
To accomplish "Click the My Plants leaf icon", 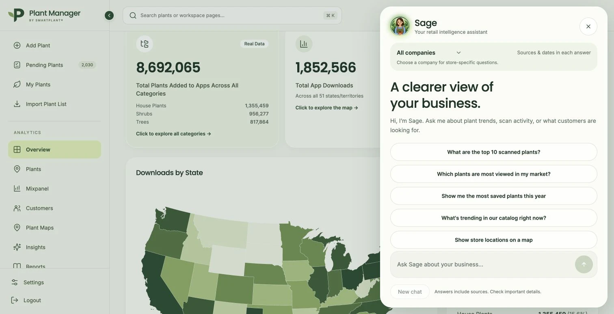I will [17, 85].
